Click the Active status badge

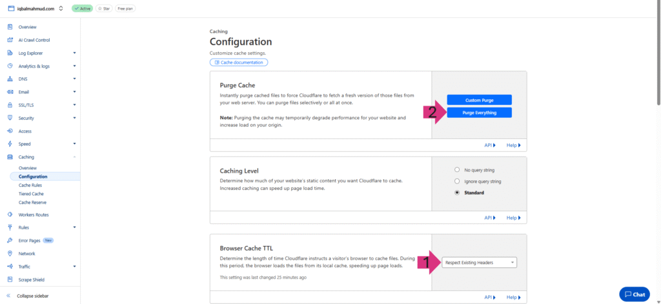pos(82,8)
